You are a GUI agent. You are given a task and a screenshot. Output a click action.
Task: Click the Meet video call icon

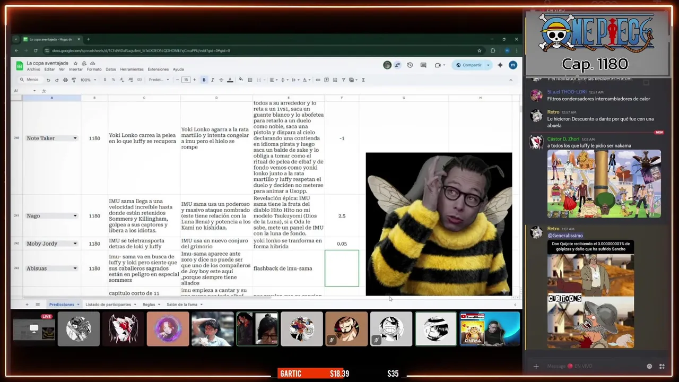[x=438, y=65]
